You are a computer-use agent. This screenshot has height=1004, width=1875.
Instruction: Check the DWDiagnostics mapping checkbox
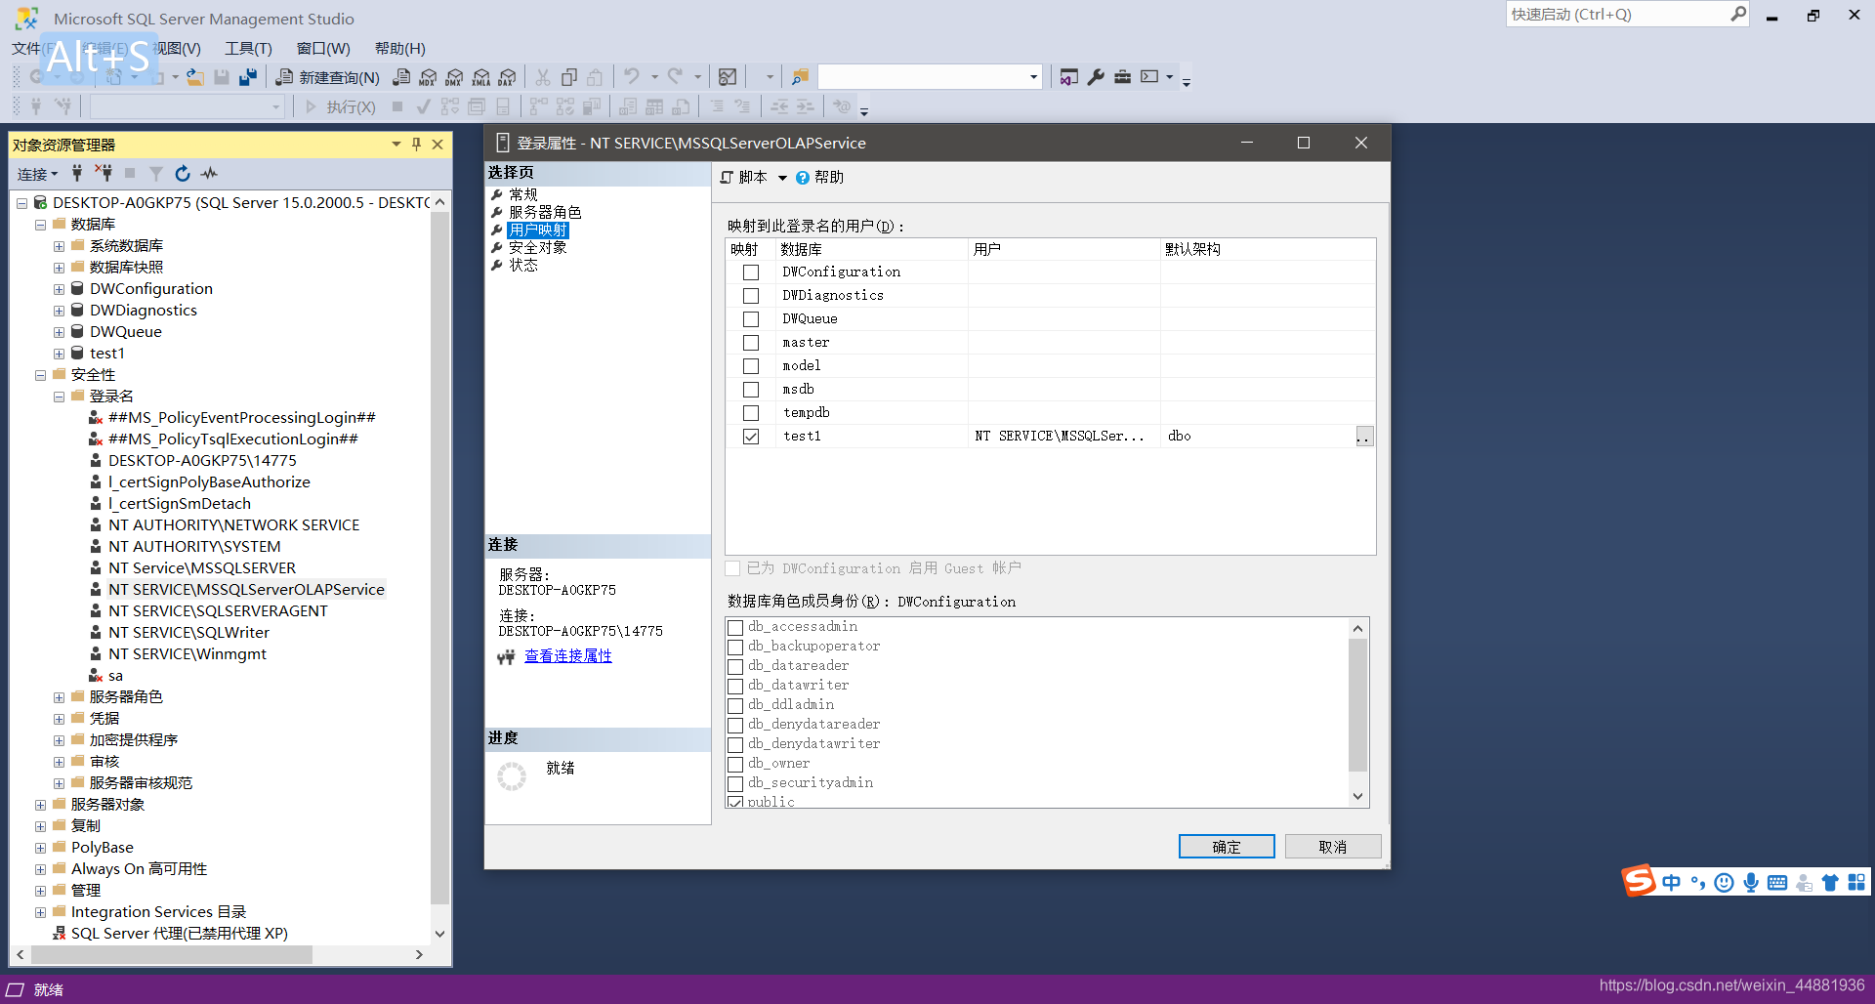point(751,296)
